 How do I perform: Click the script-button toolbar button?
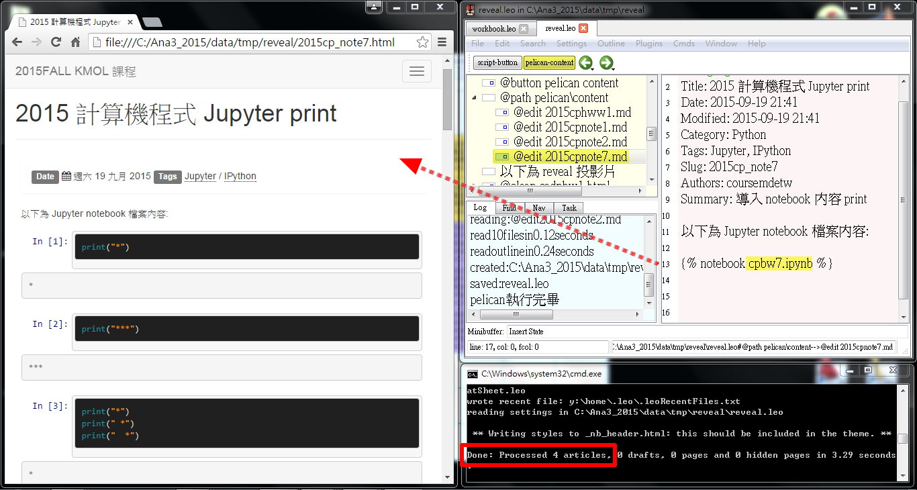point(497,62)
